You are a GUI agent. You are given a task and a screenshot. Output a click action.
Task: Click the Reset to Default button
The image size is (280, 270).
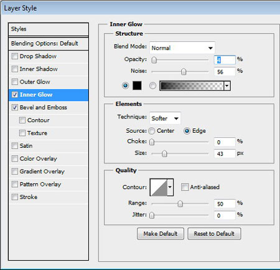coord(214,234)
